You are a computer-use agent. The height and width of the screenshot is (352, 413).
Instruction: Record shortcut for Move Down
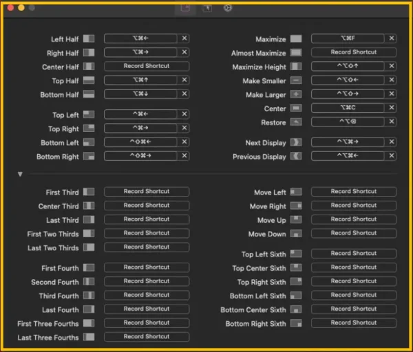point(354,233)
